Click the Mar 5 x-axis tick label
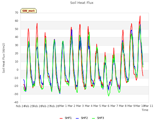164x123 pixels. [x=97, y=106]
